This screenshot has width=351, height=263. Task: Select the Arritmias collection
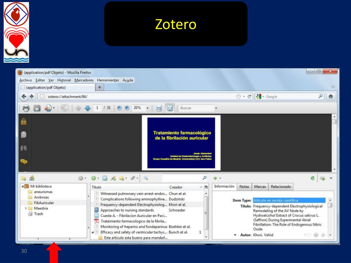click(41, 197)
